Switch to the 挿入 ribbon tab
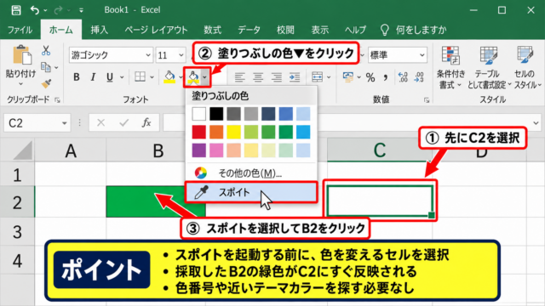This screenshot has width=545, height=306. [x=100, y=30]
